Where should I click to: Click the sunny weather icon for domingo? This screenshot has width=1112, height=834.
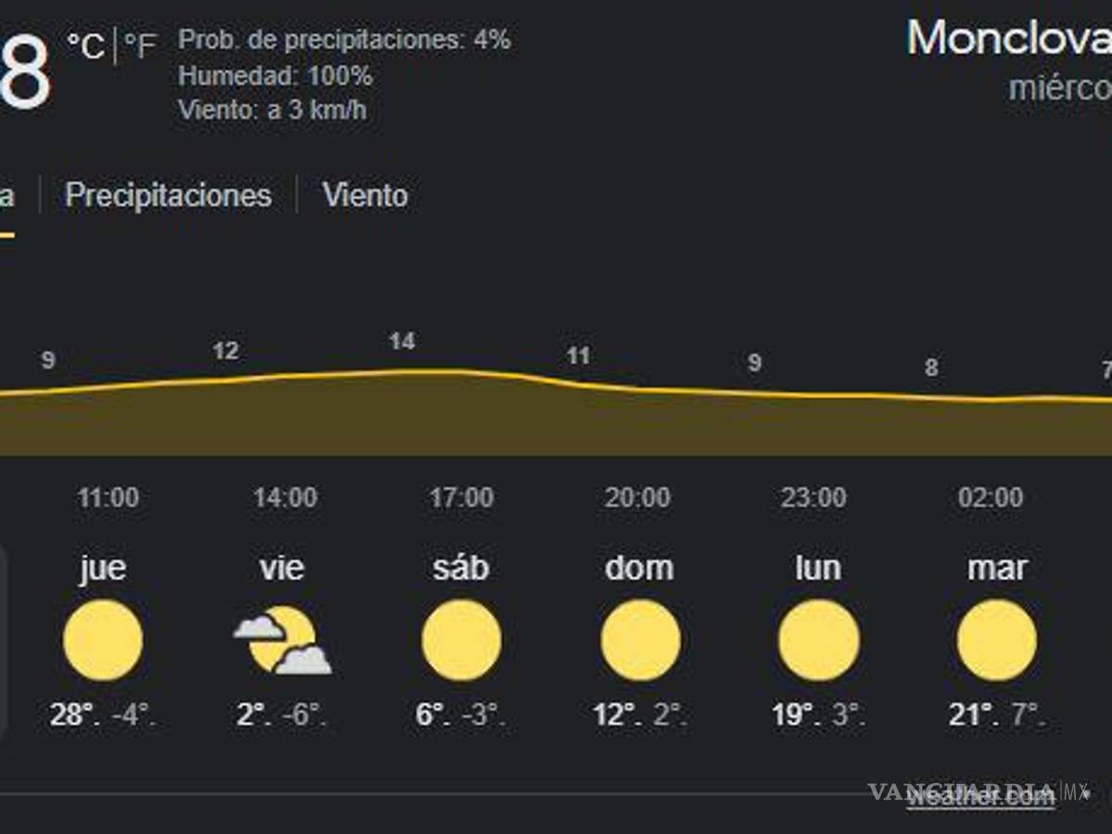click(639, 638)
